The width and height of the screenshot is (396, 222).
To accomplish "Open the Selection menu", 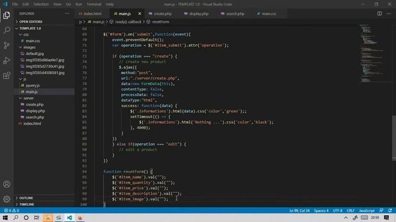I will (x=41, y=4).
